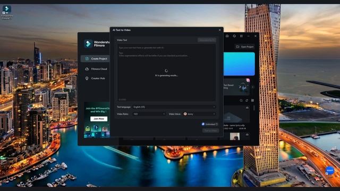Screen dimensions: 340x191
Task: Expand the Text language dropdown
Action: tap(174, 107)
